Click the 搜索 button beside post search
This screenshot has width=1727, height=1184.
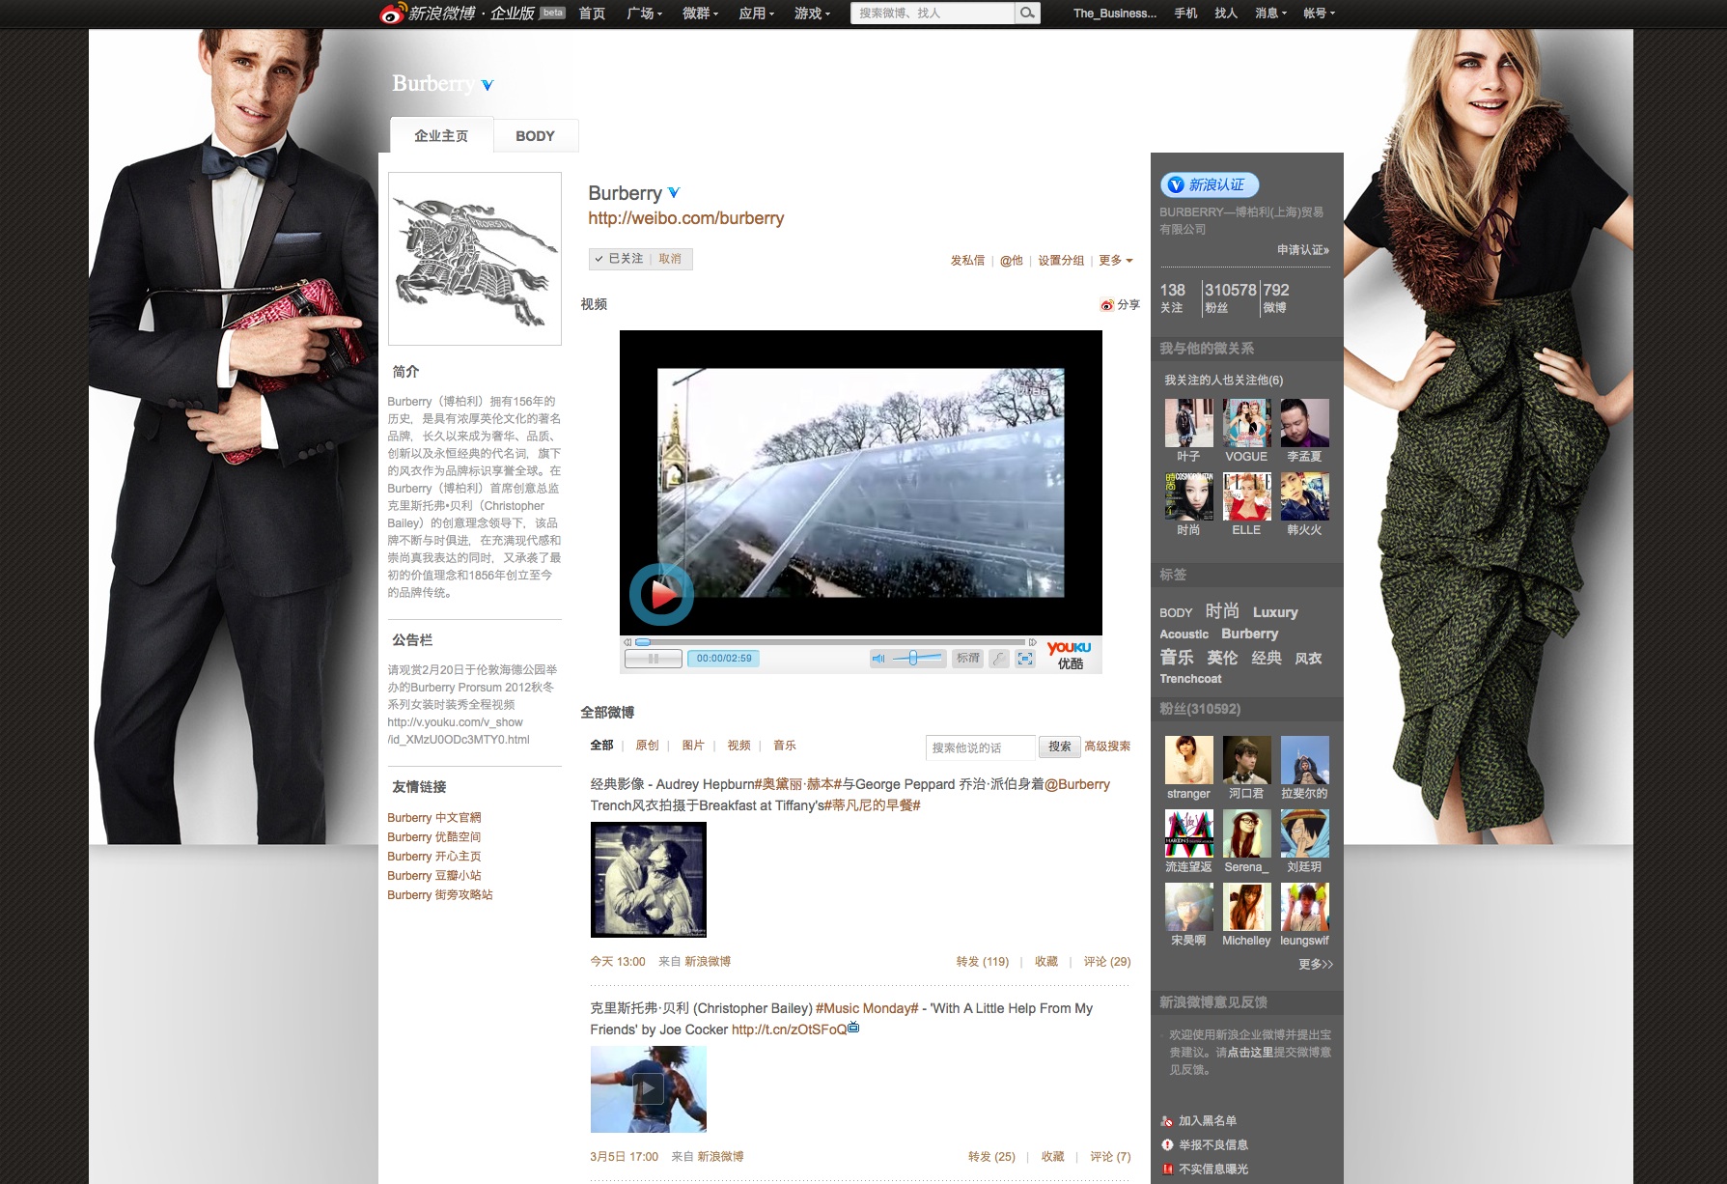(1059, 747)
